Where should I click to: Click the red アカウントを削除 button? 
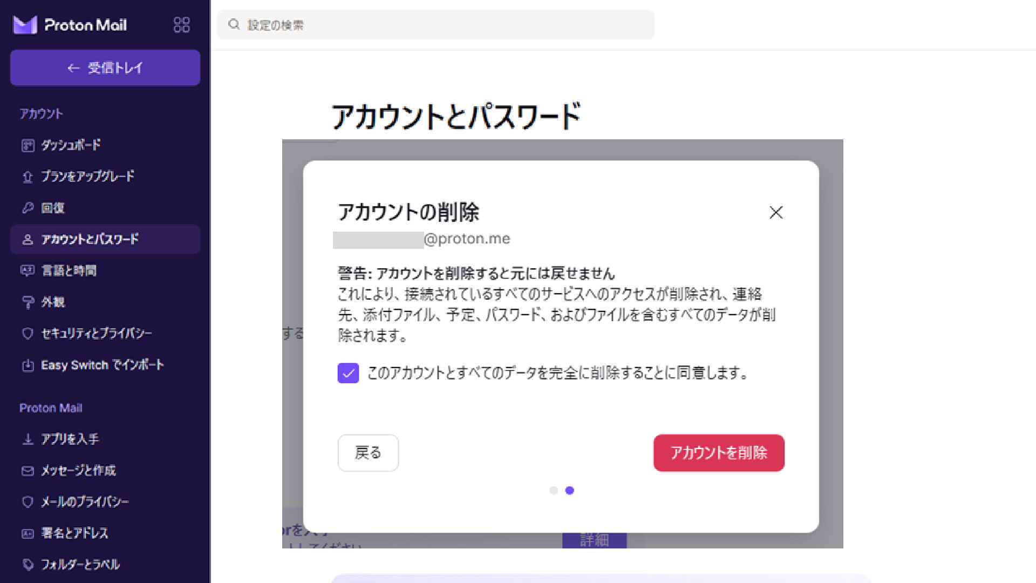click(719, 453)
